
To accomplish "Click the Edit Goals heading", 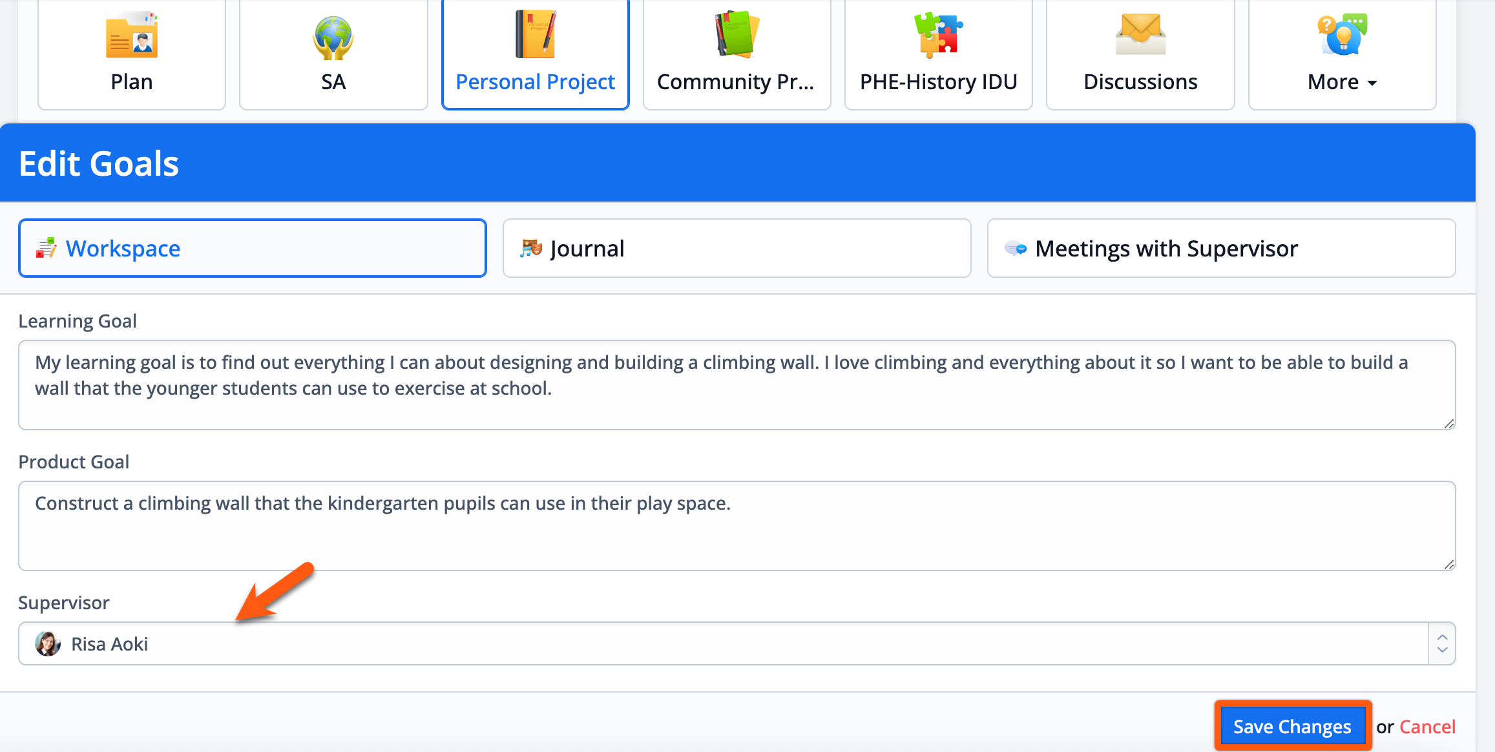I will tap(99, 163).
